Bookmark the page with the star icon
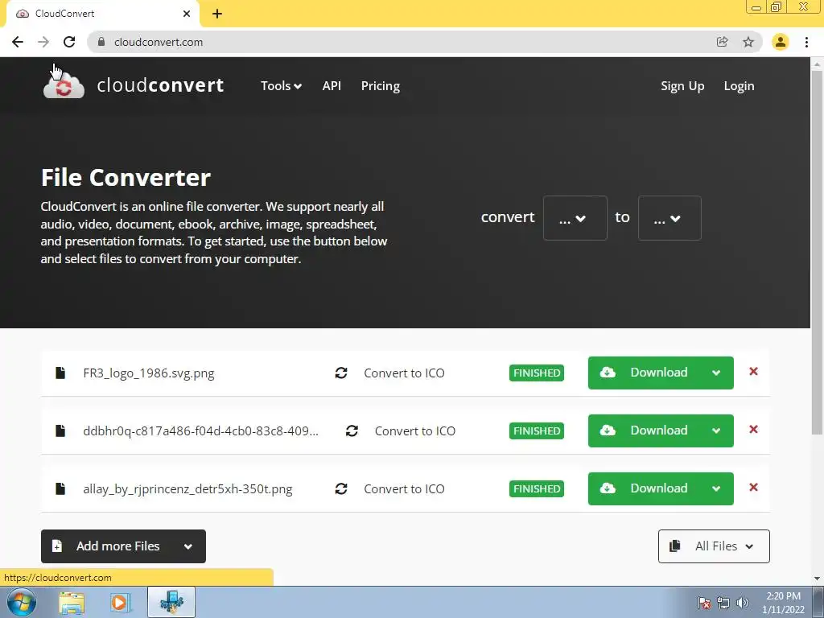 pyautogui.click(x=748, y=42)
